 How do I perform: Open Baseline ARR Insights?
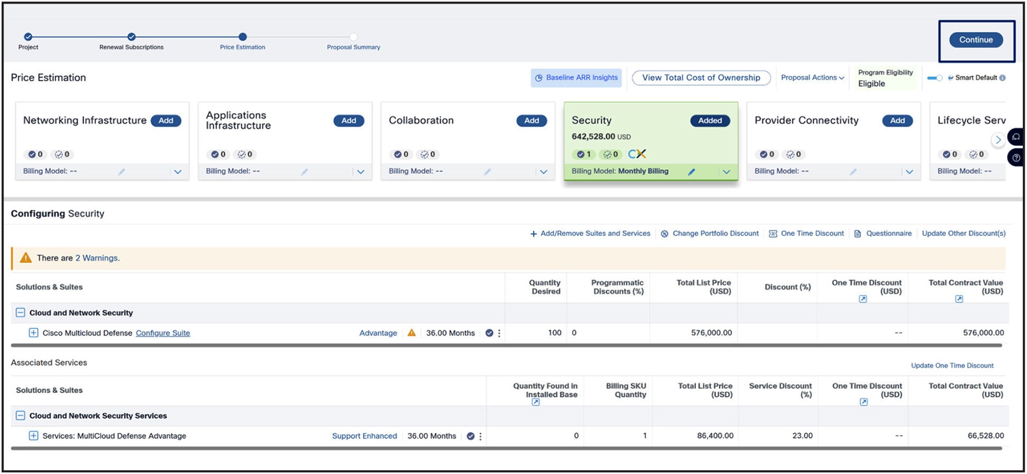tap(576, 78)
